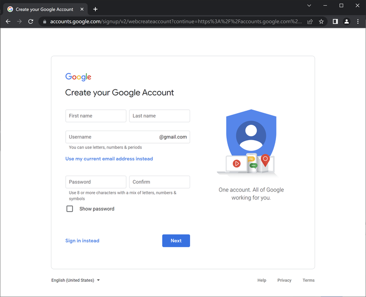Click the Password field

[x=96, y=182]
